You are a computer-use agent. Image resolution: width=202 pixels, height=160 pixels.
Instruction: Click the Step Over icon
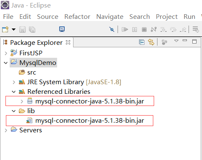pos(173,29)
